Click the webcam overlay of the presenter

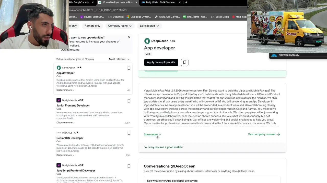tap(34, 24)
